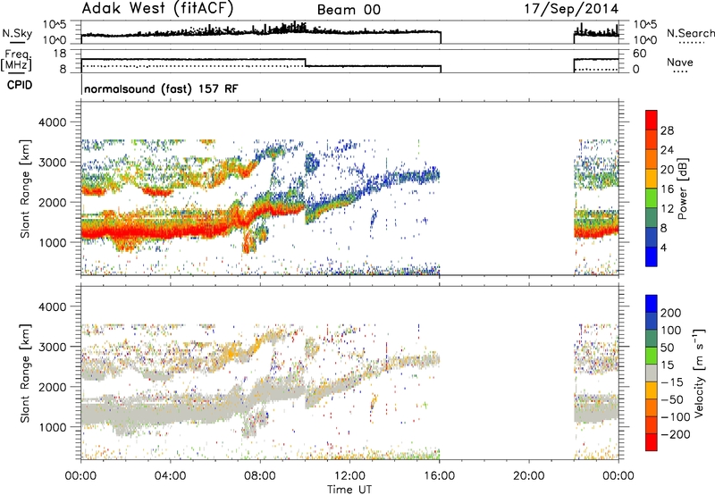Screen dimensions: 715x495
Task: Click the '28' power scale value
Action: click(667, 130)
